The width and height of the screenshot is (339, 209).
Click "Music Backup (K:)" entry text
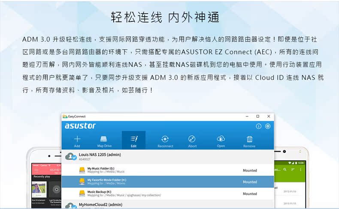point(99,191)
